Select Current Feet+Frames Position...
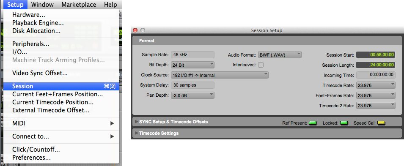The height and width of the screenshot is (166, 404). [x=61, y=94]
